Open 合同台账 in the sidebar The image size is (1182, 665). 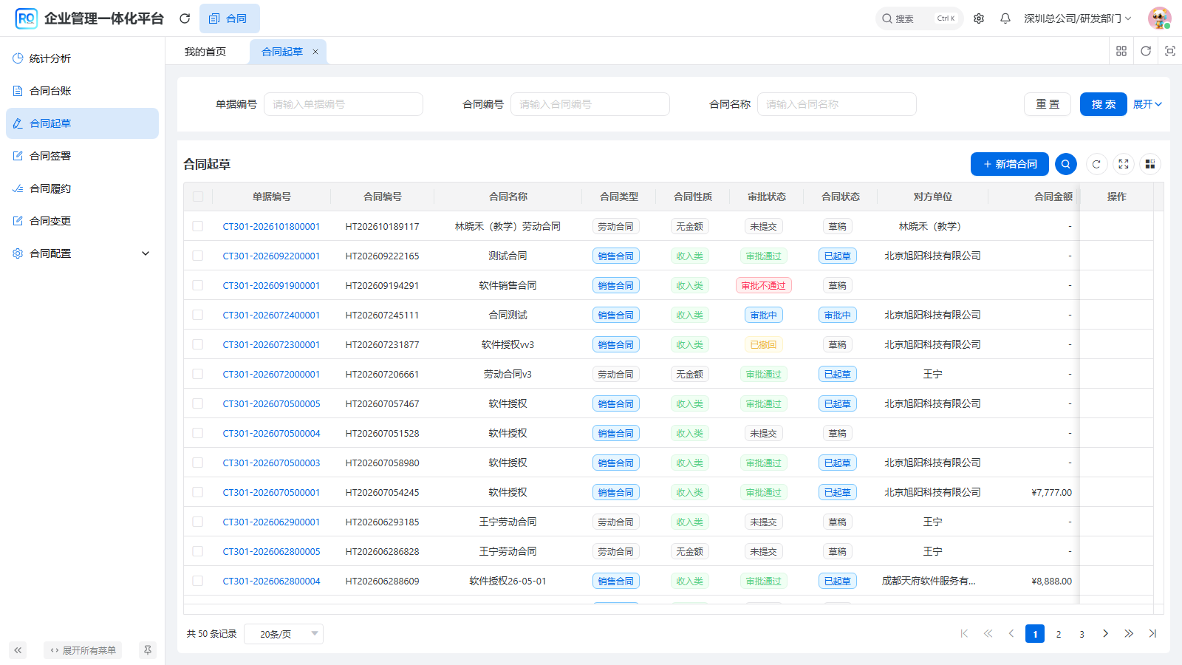tap(82, 91)
